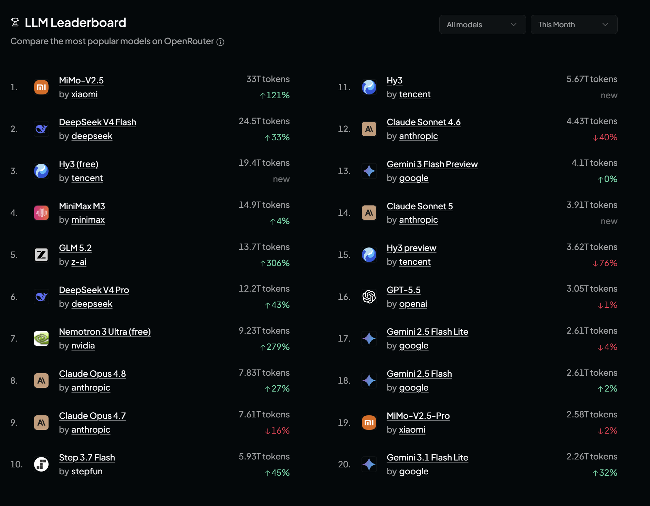Open the Gemini 2.5 Flash Lite link
650x506 pixels.
pyautogui.click(x=427, y=332)
